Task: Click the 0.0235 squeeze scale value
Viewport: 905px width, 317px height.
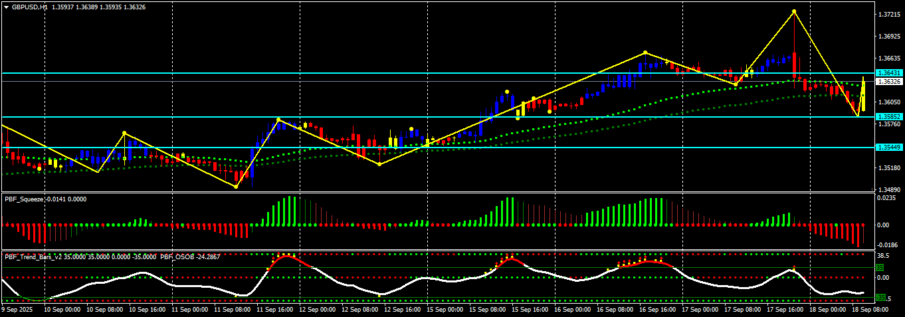Action: click(888, 197)
